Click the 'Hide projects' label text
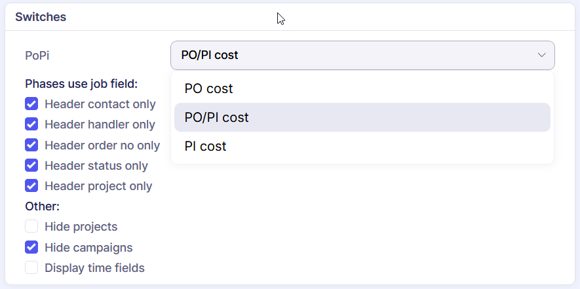 [81, 227]
